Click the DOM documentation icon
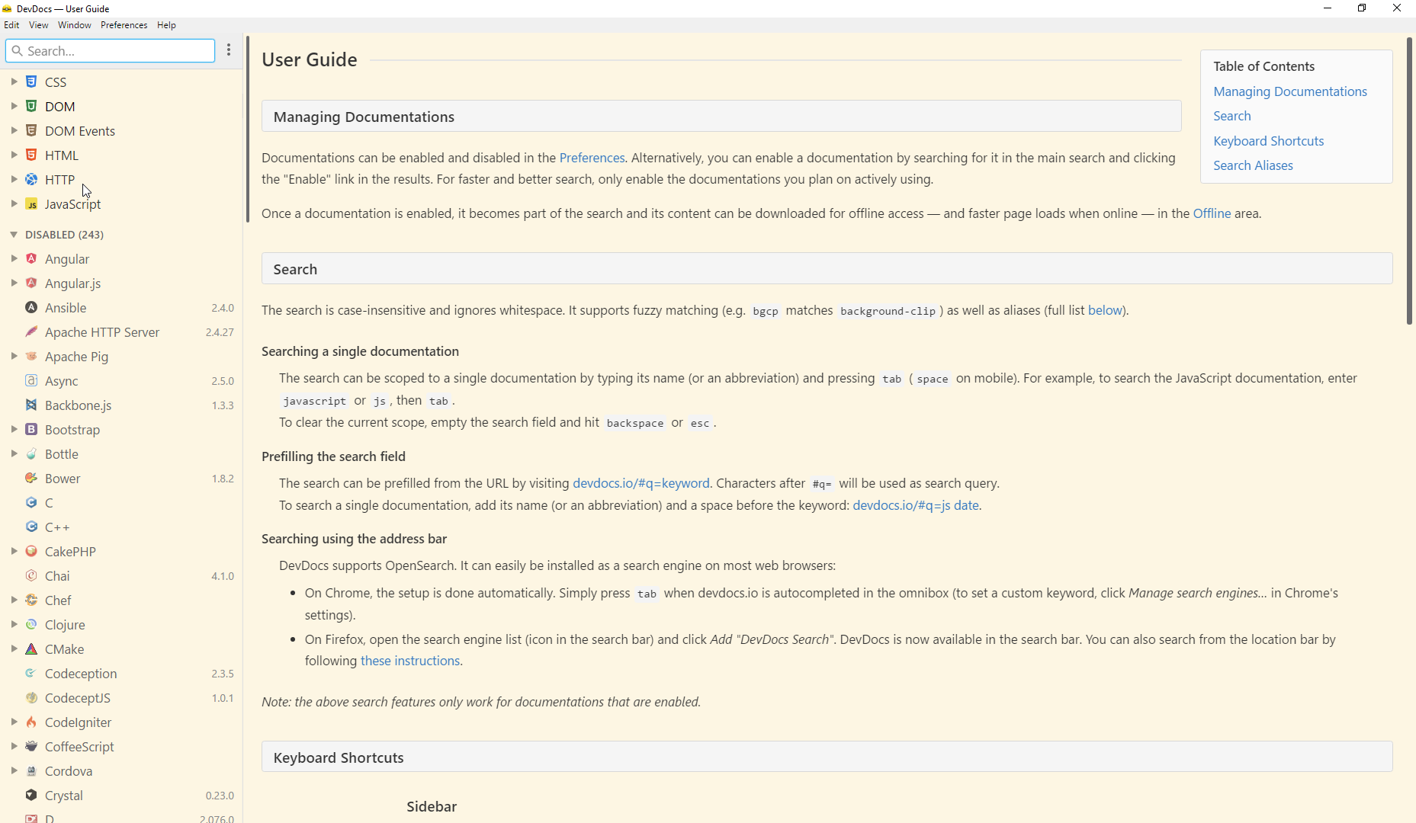This screenshot has height=823, width=1416. (x=31, y=106)
